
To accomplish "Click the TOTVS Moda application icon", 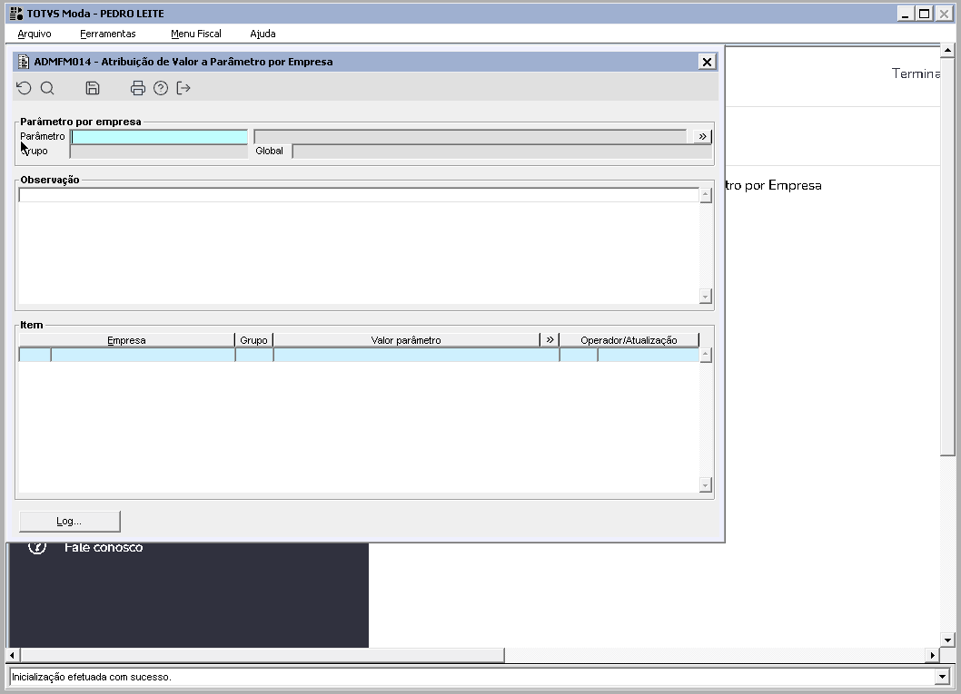I will tap(16, 14).
